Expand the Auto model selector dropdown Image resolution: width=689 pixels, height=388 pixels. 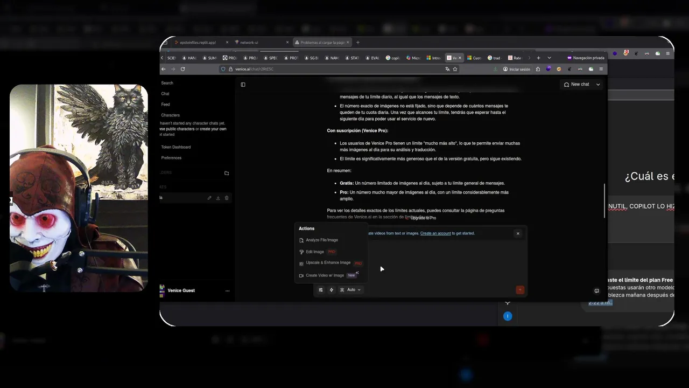pos(350,290)
